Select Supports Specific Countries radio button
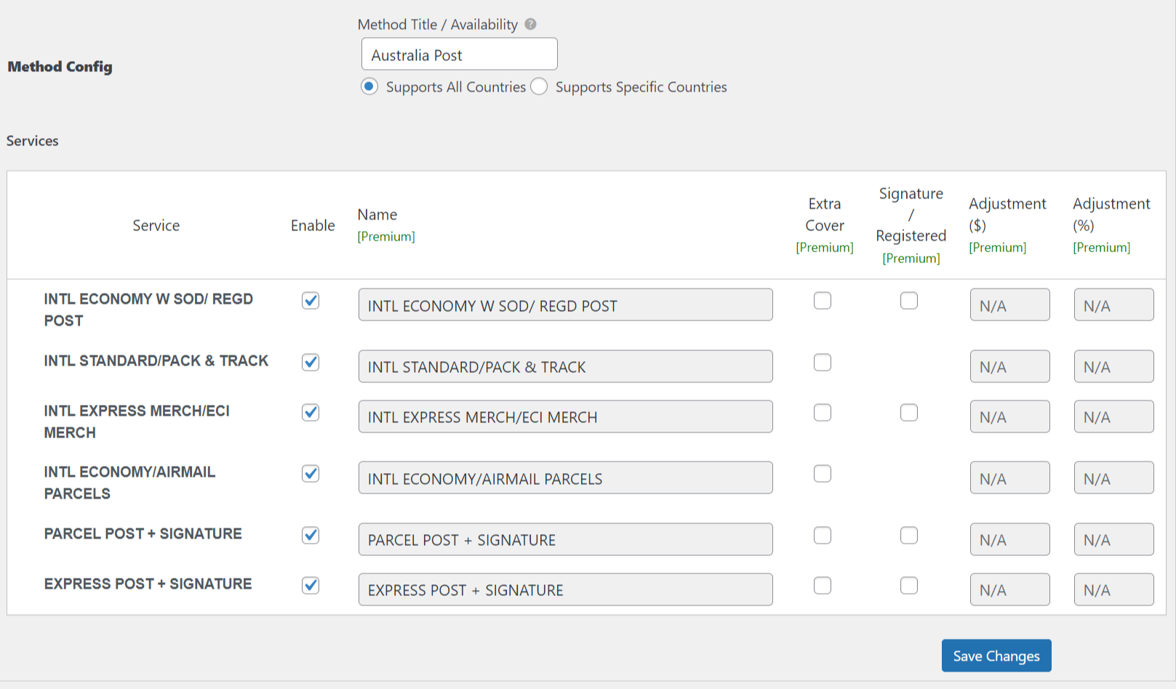The width and height of the screenshot is (1176, 689). (x=539, y=86)
